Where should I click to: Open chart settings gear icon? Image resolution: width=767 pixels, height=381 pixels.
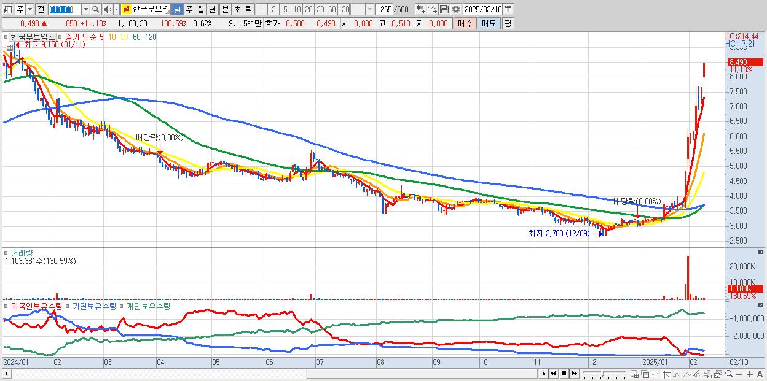(456, 9)
